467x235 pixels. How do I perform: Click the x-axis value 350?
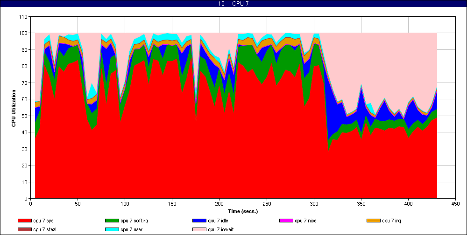[361, 204]
